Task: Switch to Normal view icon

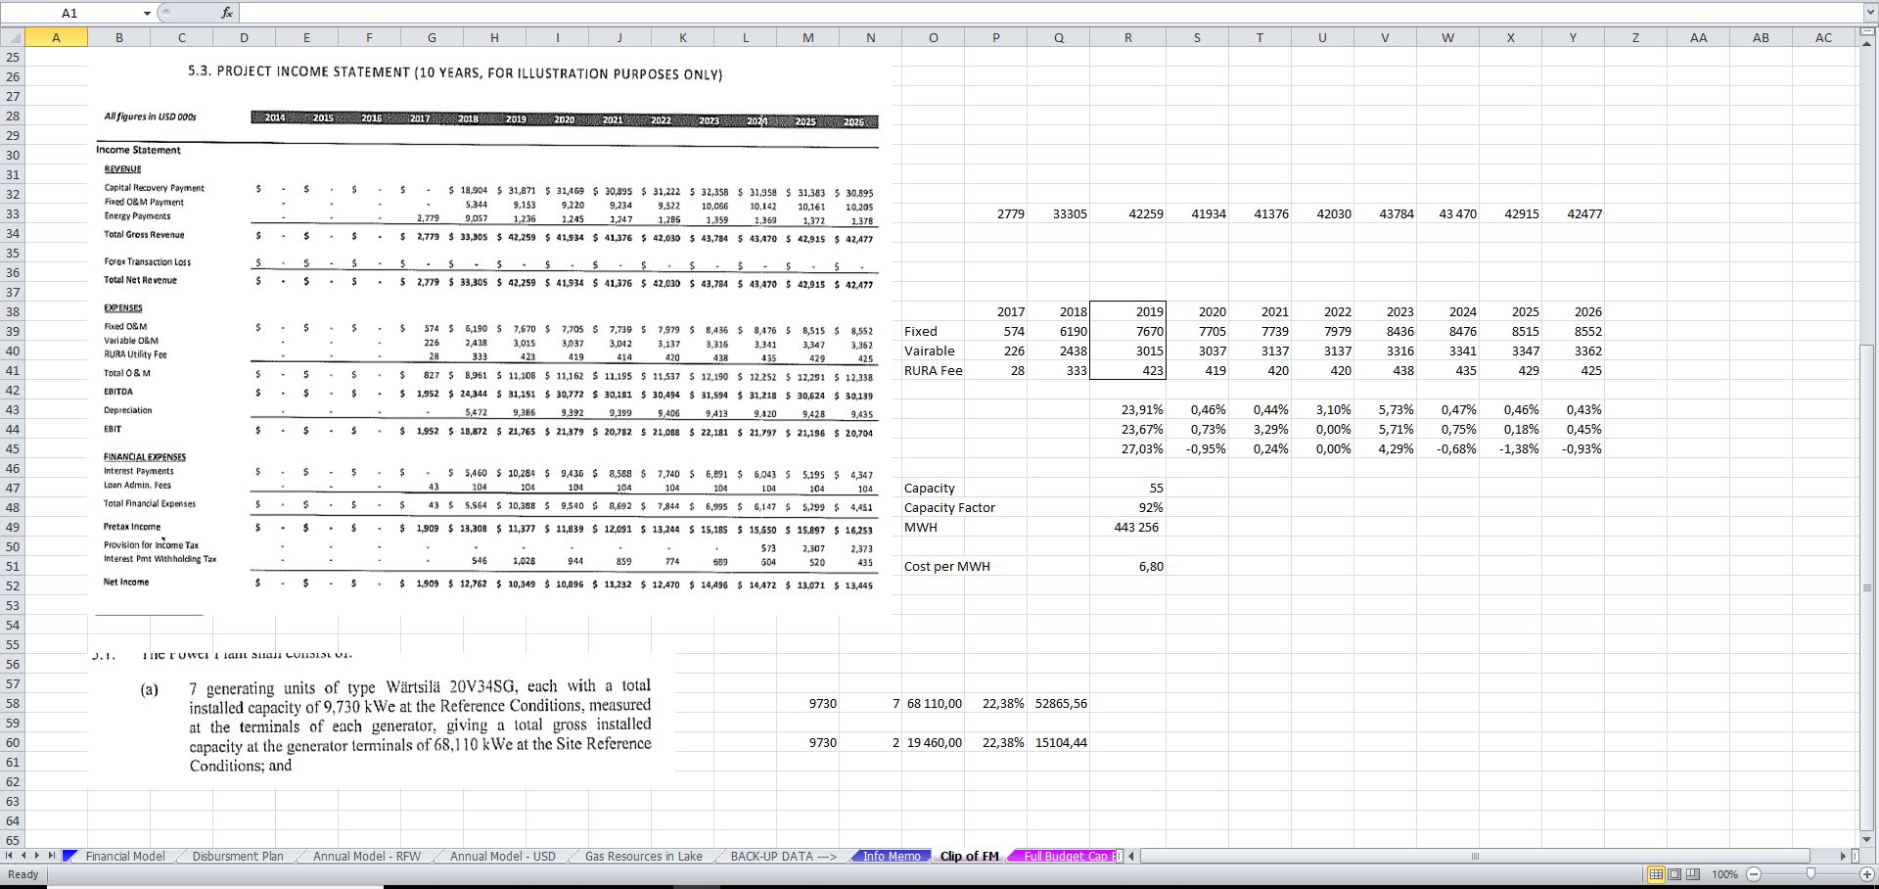Action: 1657,873
